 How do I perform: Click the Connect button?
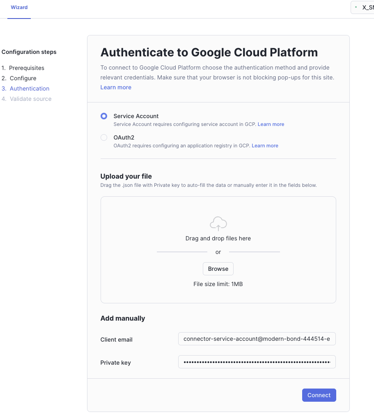coord(319,395)
